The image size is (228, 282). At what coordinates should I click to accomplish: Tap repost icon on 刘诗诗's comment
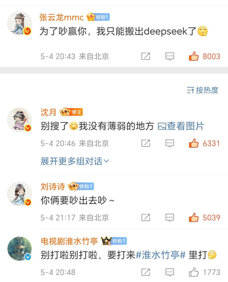146,218
